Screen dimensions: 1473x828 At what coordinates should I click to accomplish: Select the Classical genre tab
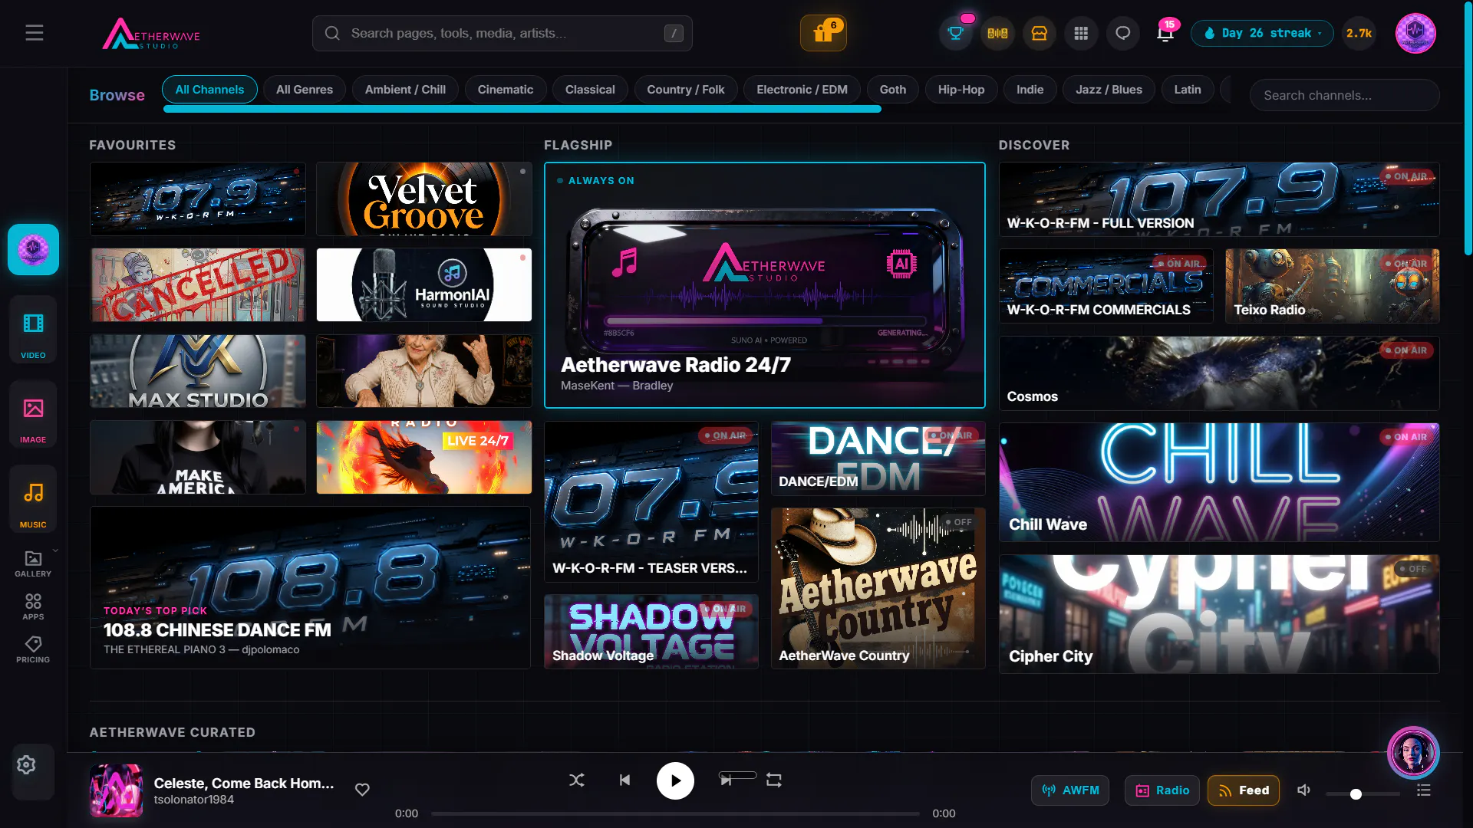[x=590, y=90]
